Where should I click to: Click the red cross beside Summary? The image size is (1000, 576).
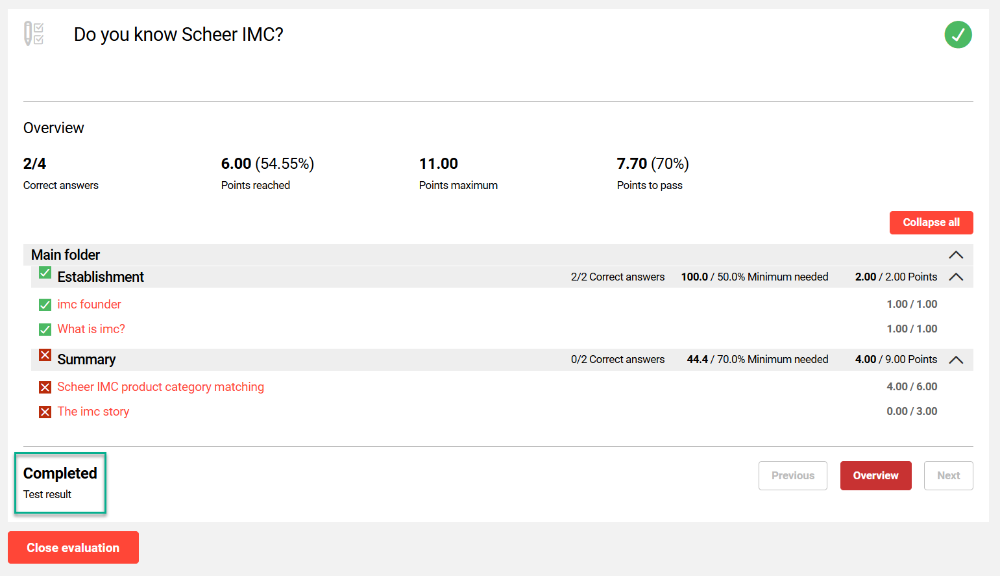coord(45,355)
